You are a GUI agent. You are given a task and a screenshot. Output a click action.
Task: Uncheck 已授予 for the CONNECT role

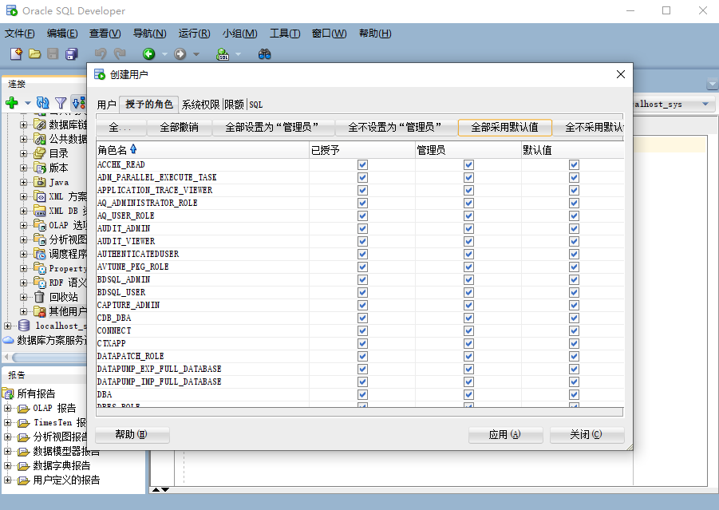tap(363, 330)
